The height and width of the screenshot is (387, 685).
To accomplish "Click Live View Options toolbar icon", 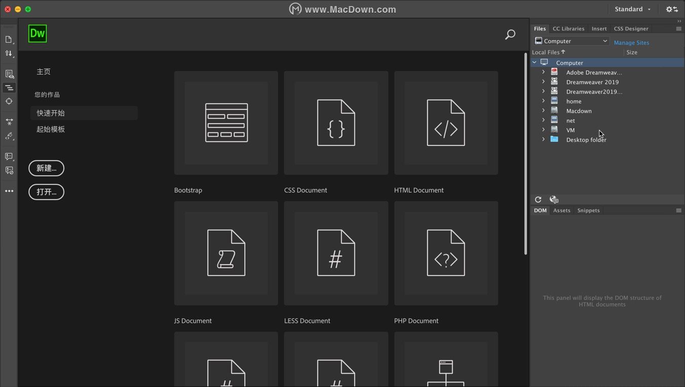I will [9, 74].
